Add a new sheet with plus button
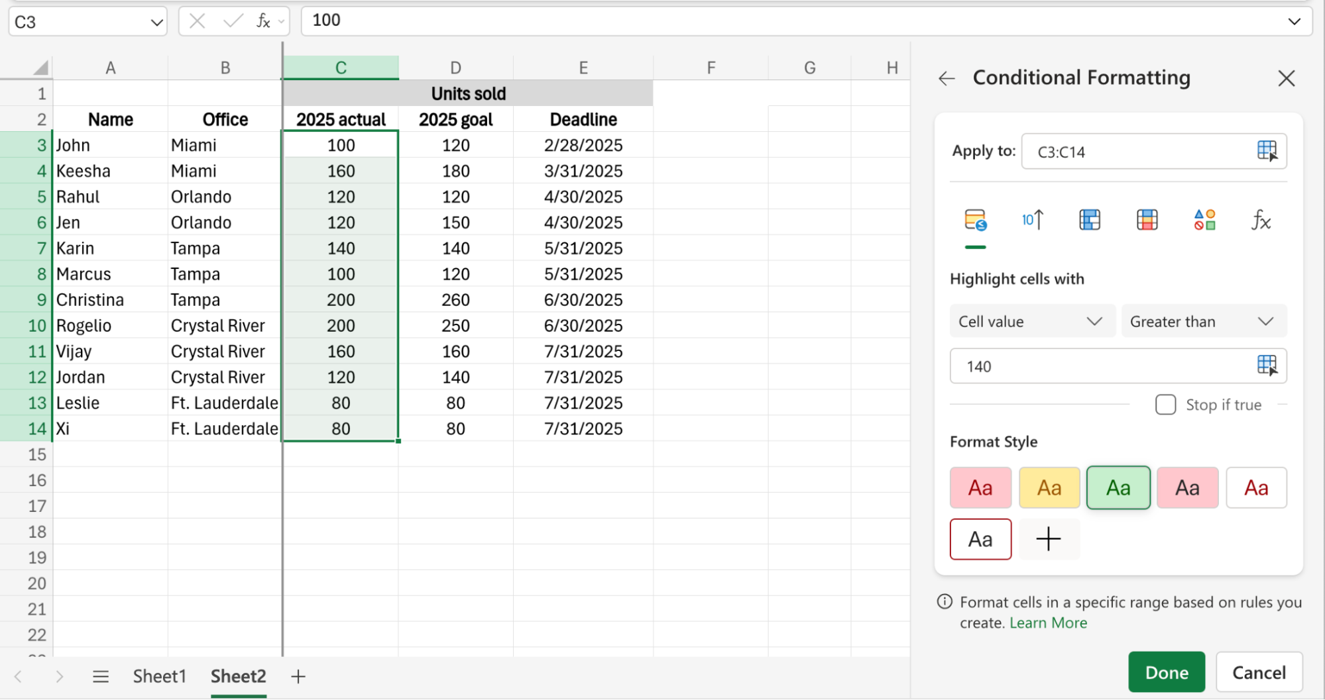This screenshot has height=700, width=1325. pos(298,676)
